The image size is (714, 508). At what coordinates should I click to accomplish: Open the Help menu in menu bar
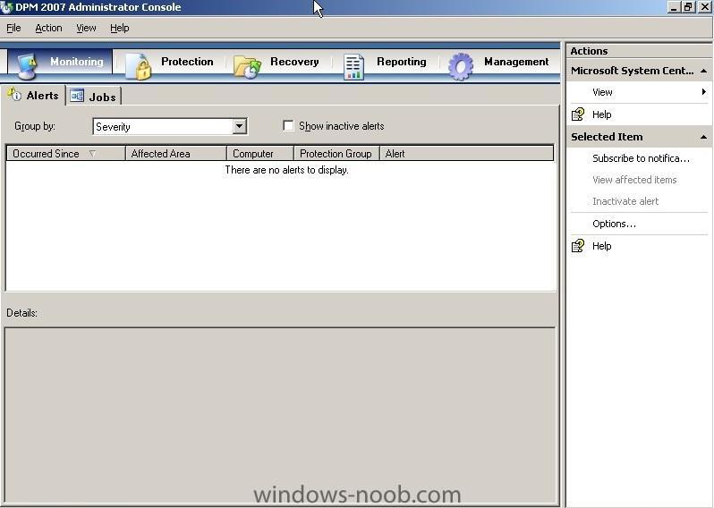[120, 29]
